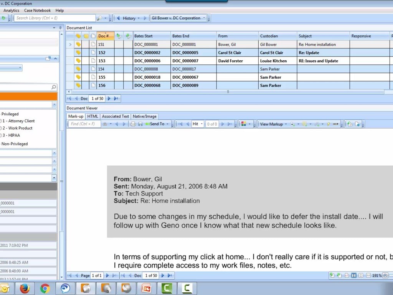Click the yellow tag icon for document 153
393x295 pixels.
click(x=78, y=61)
